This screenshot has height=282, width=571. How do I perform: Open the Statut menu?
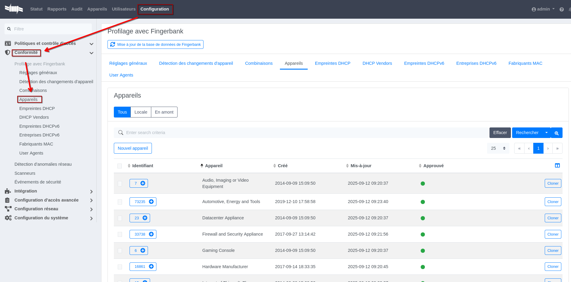pos(36,9)
